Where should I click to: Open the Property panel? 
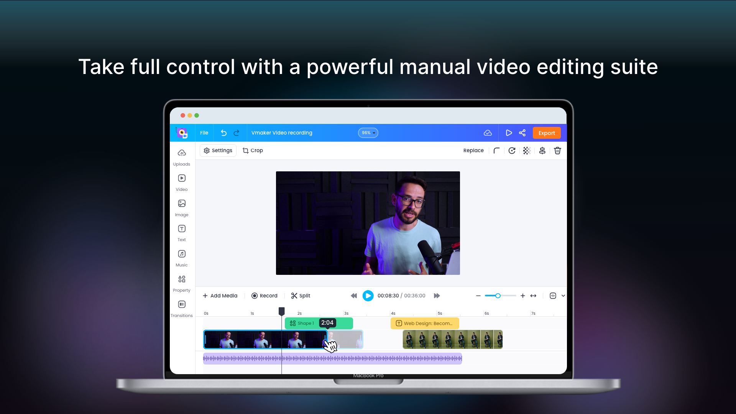click(181, 283)
